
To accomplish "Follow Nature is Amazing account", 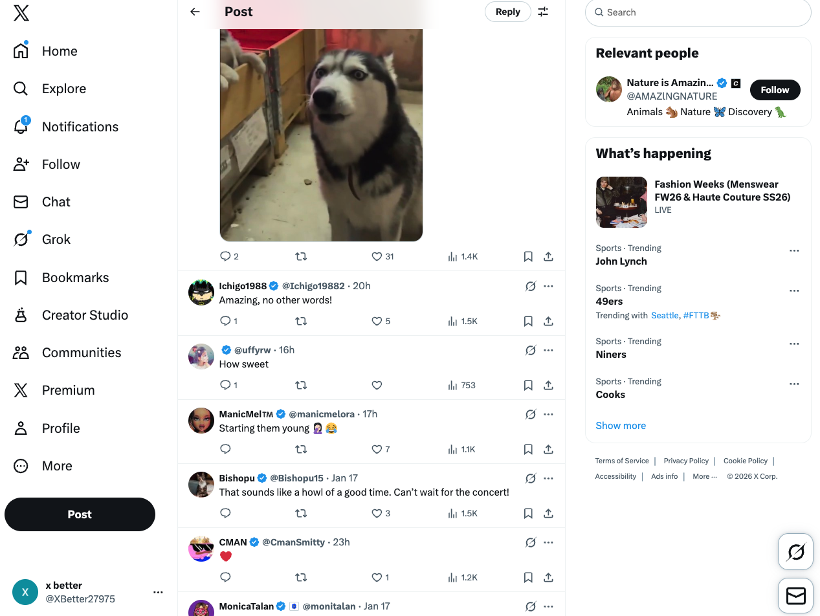I will click(x=775, y=90).
